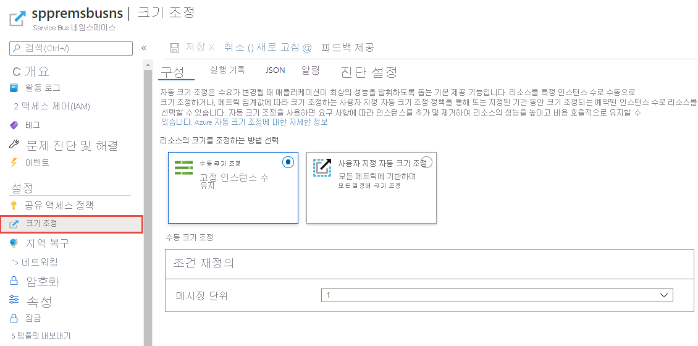Screen dimensions: 698x346
Task: Select the custom autoscale (사용자 지정 자동 크기 조정) radio button
Action: coord(426,162)
